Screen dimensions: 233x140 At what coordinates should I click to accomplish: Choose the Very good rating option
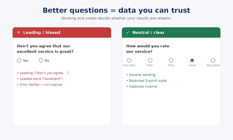click(x=213, y=60)
